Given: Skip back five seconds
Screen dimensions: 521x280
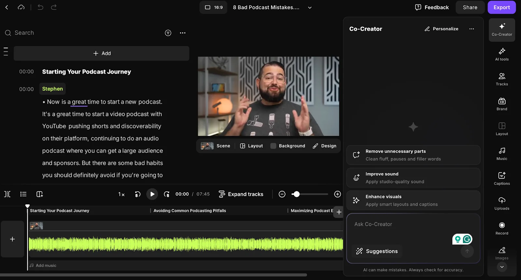Looking at the screenshot, I should (x=137, y=194).
